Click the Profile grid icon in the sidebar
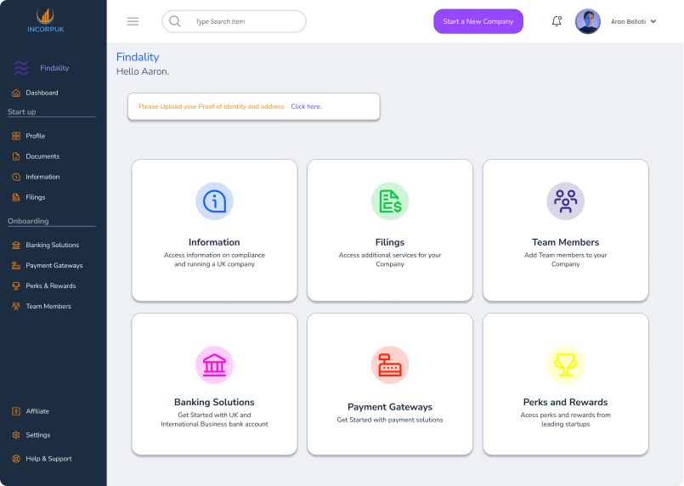 pos(16,136)
